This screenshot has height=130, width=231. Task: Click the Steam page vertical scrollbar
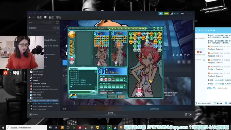(x=194, y=25)
